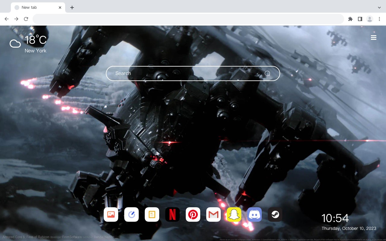Open the Chrome three-dot menu
Viewport: 386px width, 241px height.
pos(379,19)
